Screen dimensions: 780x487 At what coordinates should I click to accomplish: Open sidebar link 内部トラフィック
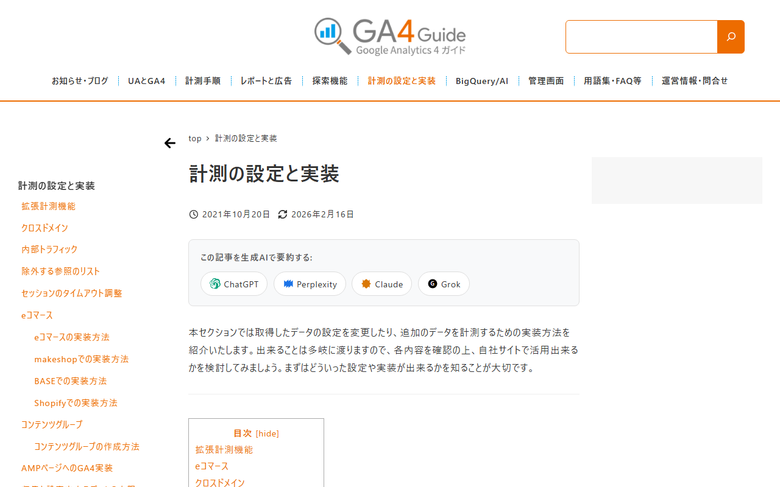[49, 250]
